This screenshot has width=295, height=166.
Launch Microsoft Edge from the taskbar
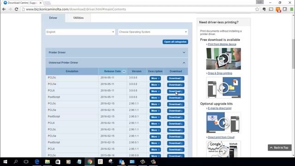37,162
